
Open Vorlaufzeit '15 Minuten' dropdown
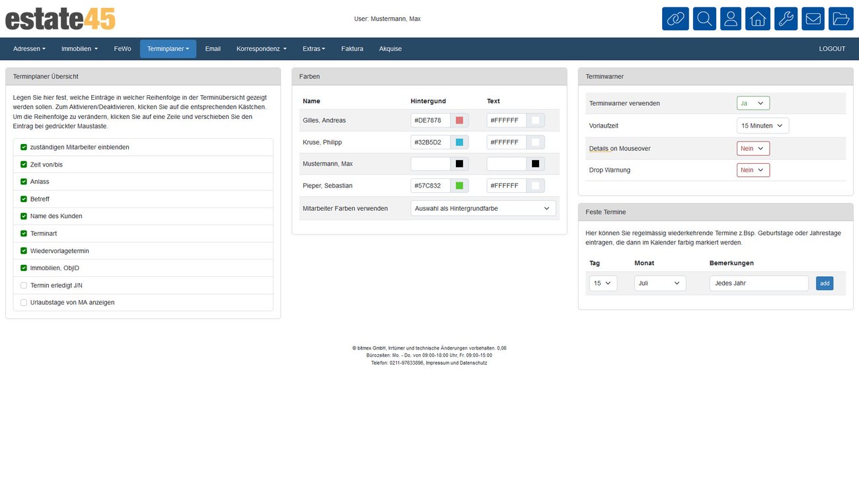point(763,126)
